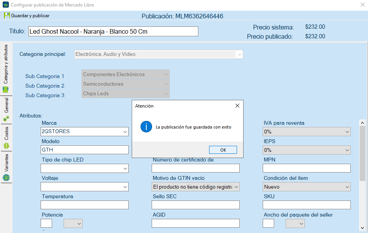The width and height of the screenshot is (368, 233).
Task: Click the Sello SEC input field
Action: point(196,205)
